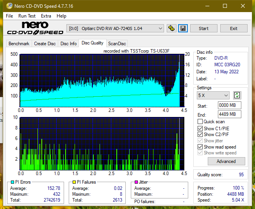Open the File menu

(9, 16)
